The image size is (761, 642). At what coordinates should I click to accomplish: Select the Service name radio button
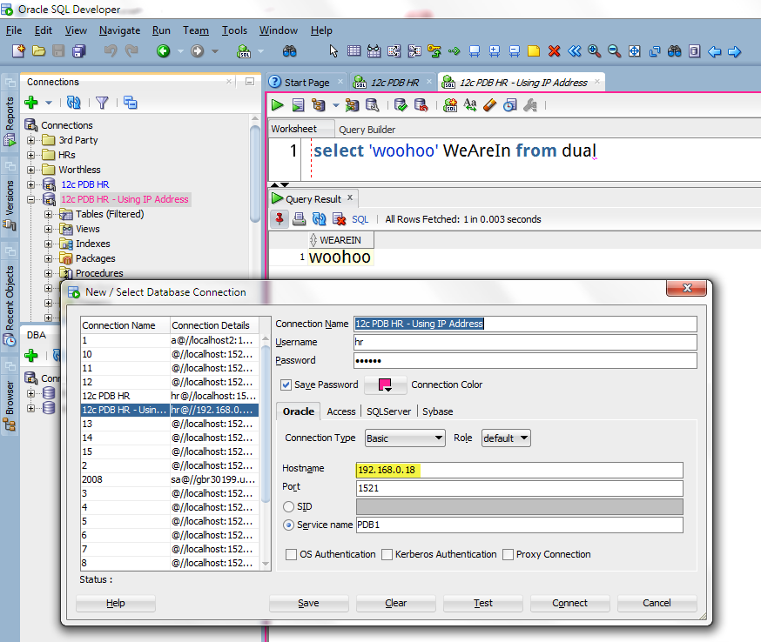(x=288, y=525)
